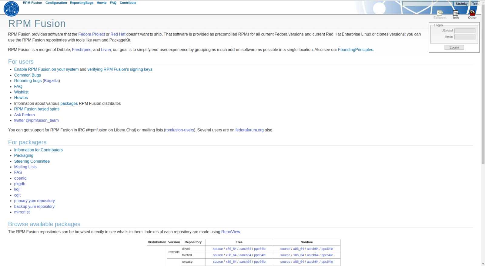
Task: Open the Contribute menu item
Action: click(128, 3)
